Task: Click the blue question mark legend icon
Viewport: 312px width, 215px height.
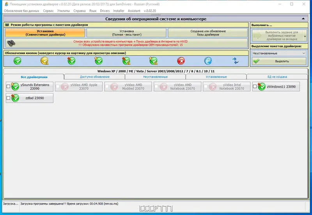Action: coord(208,61)
